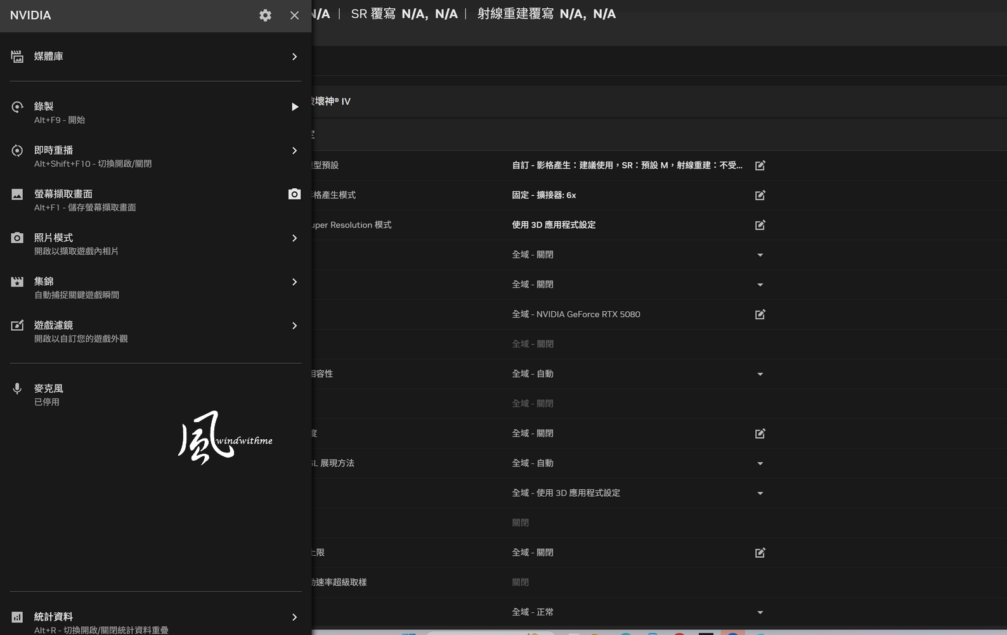Expand the 照片模式 chevron
The width and height of the screenshot is (1007, 635).
click(x=294, y=238)
